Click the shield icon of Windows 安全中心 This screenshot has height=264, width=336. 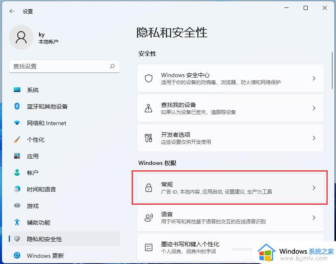[x=149, y=78]
